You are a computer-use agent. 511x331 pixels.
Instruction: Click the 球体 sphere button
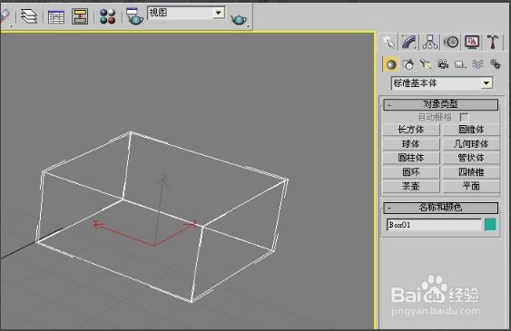(x=411, y=144)
